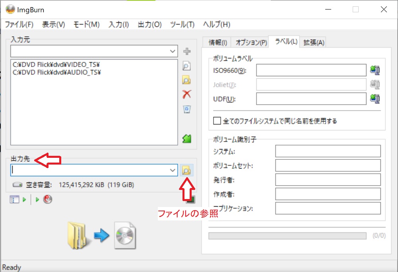Viewport: 398px width, 272px height.
Task: Maximize the ImgBurn window
Action: [355, 10]
